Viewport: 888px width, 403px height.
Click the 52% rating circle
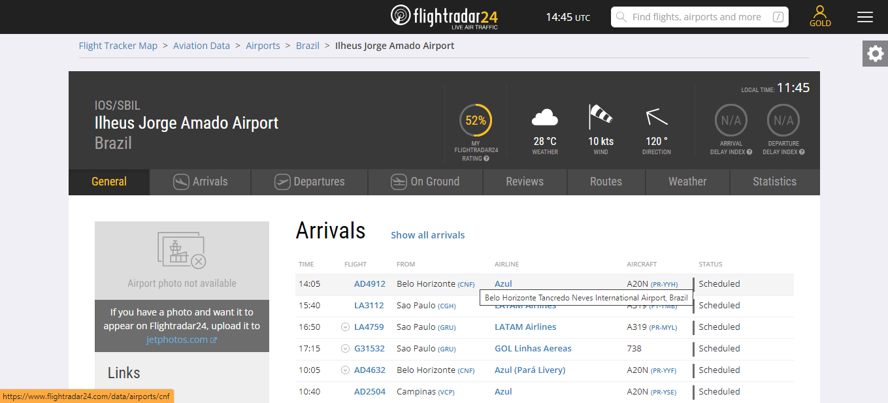coord(476,120)
